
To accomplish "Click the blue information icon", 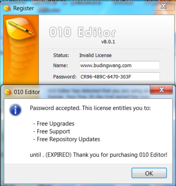I will click(x=15, y=110).
